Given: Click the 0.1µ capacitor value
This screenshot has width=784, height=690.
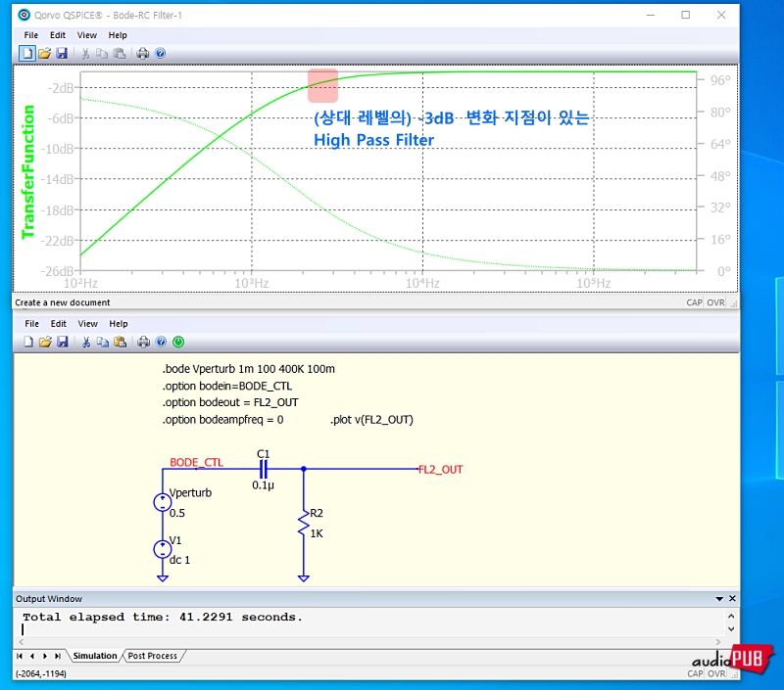Looking at the screenshot, I should (x=263, y=485).
